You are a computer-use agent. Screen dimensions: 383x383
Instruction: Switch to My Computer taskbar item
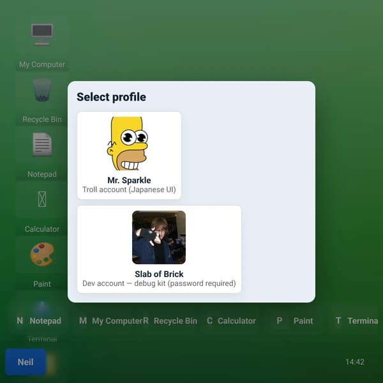[x=110, y=320]
